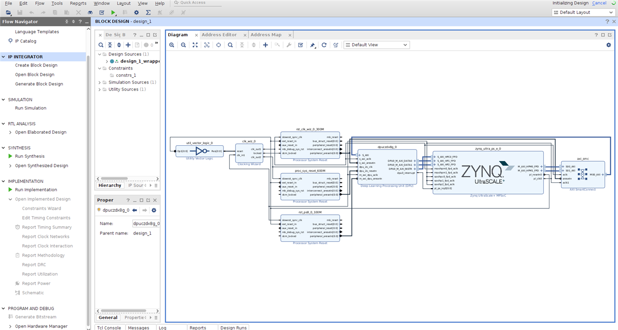Click the Sigma reports toolbar icon
The width and height of the screenshot is (618, 330).
click(x=148, y=12)
